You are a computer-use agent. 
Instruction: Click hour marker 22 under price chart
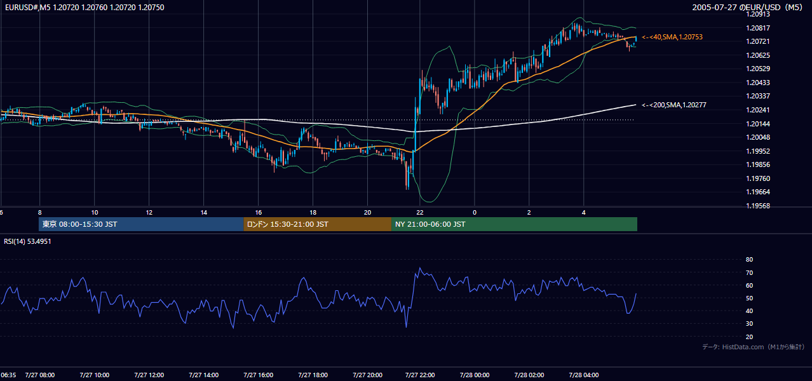tap(420, 212)
